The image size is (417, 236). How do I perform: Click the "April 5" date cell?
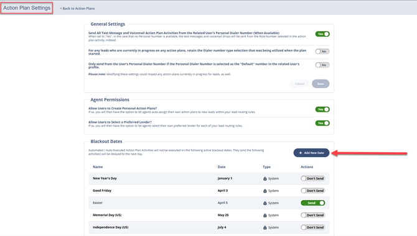tap(223, 203)
